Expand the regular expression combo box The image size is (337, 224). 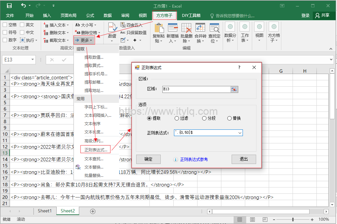(x=240, y=132)
